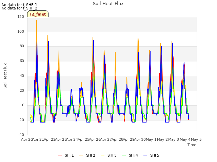
Task: Click the SHF1 legend label
Action: coord(69,155)
